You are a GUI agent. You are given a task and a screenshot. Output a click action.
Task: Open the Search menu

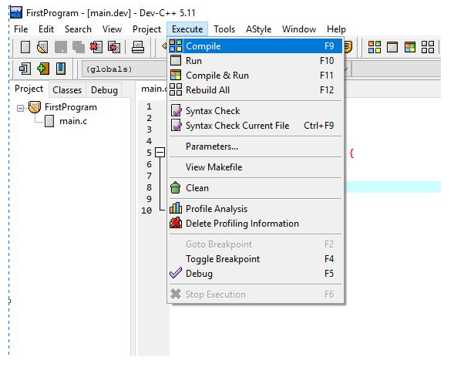(x=78, y=29)
